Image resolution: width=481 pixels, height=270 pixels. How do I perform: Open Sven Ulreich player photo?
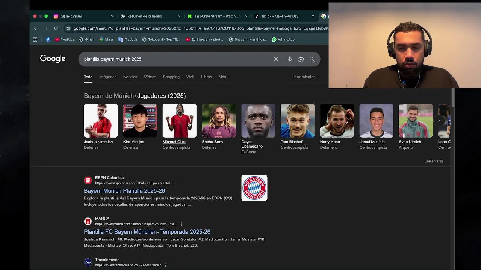(416, 121)
